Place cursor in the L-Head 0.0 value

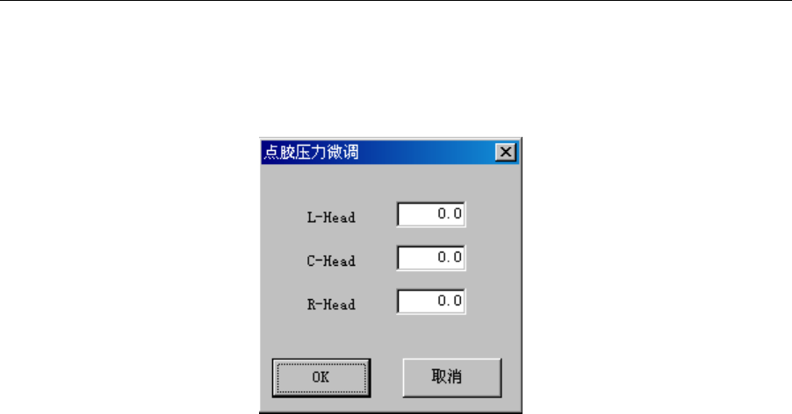[x=450, y=214]
